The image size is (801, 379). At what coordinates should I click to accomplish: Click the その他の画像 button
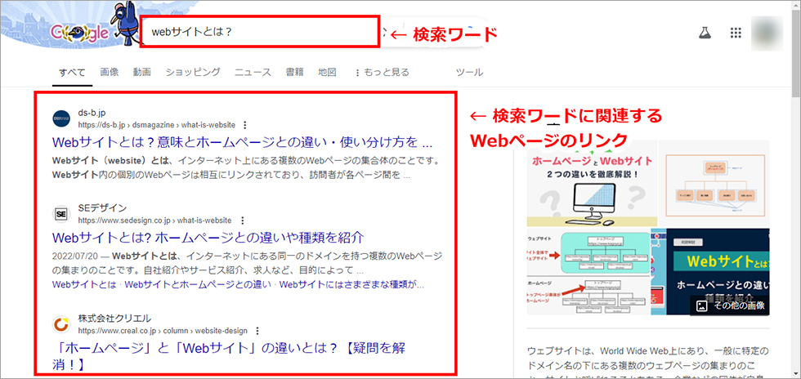pyautogui.click(x=731, y=305)
